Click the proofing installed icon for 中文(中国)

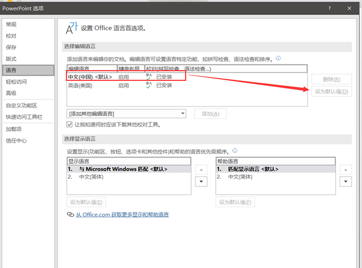click(148, 77)
